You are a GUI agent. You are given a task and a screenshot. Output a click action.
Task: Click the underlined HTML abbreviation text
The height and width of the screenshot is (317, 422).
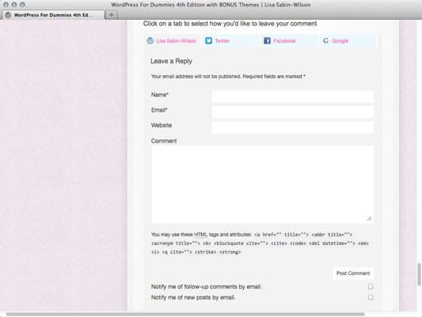coord(201,235)
